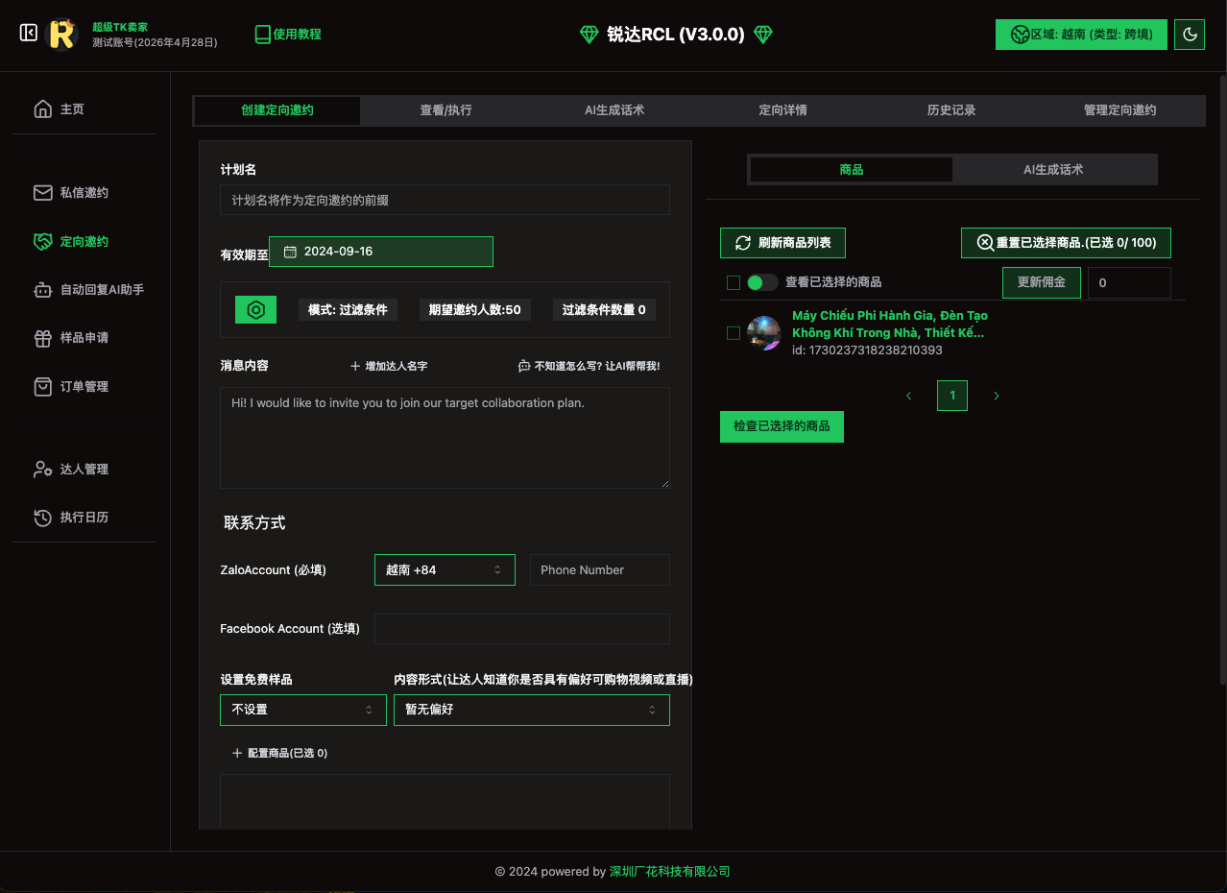Image resolution: width=1227 pixels, height=893 pixels.
Task: Switch theme with the moon icon
Action: point(1190,35)
